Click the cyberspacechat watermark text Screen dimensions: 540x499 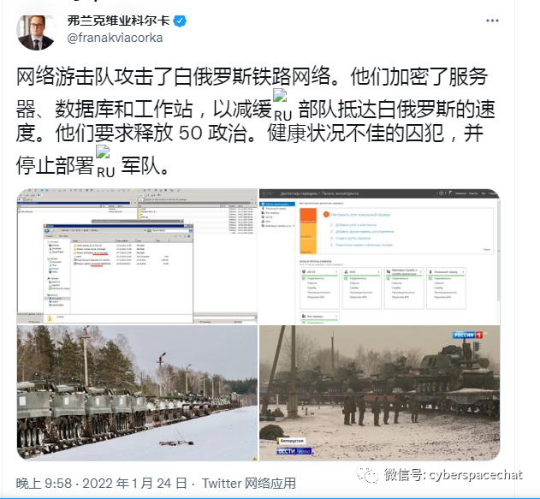tap(476, 475)
